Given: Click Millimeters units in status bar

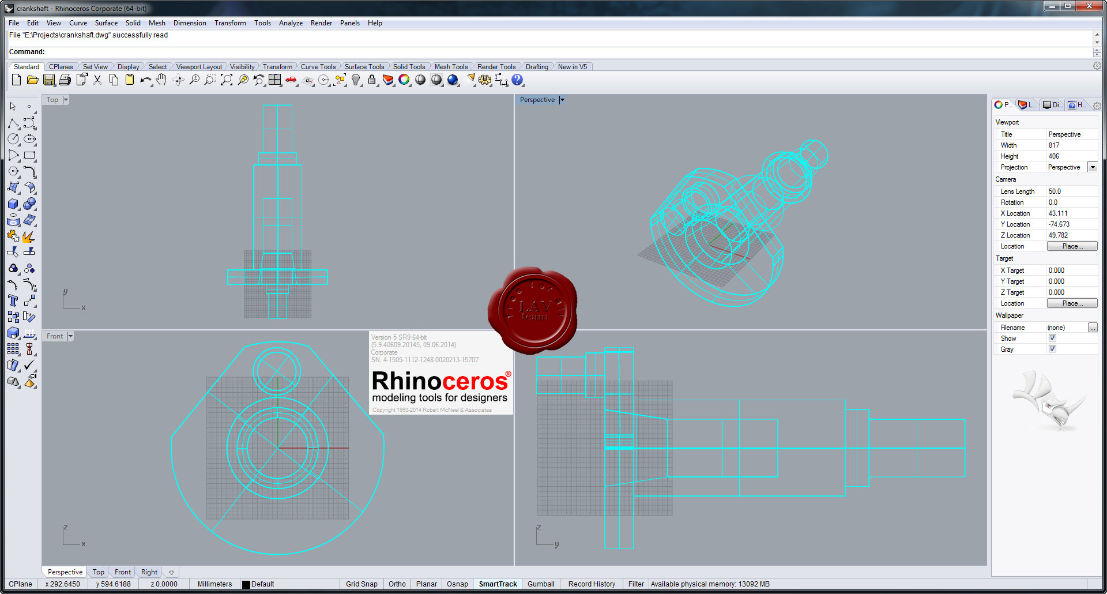Looking at the screenshot, I should tap(214, 584).
